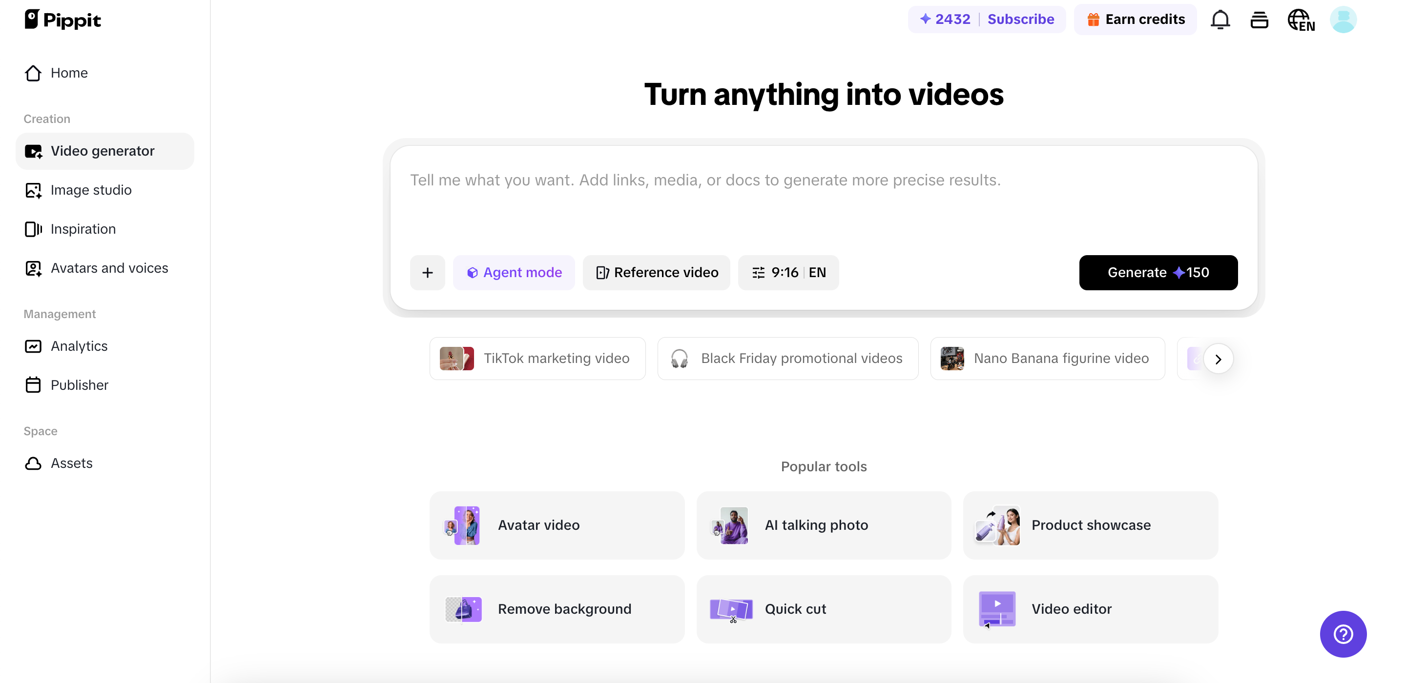Click the Pippit logo
The height and width of the screenshot is (683, 1406).
[x=63, y=19]
